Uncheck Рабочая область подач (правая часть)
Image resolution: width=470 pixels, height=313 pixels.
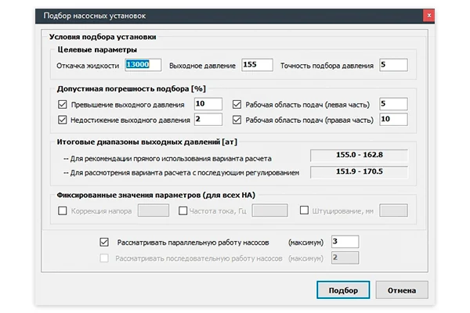[237, 120]
